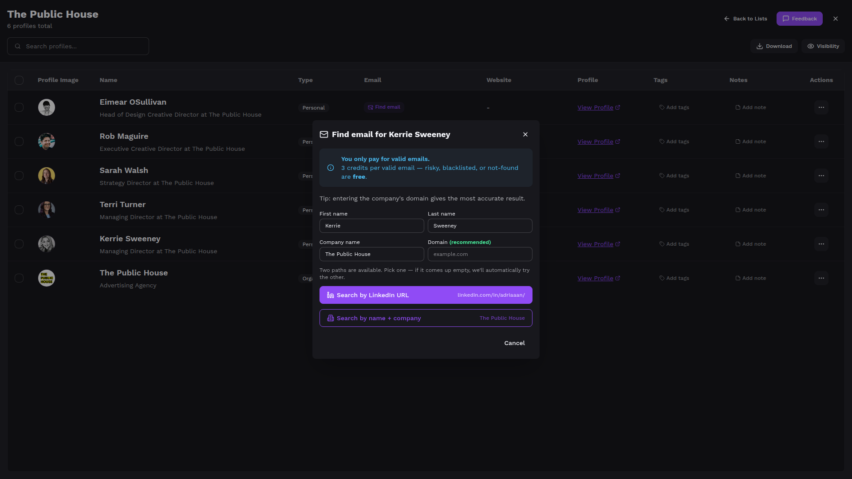852x479 pixels.
Task: Open View Profile link for Terri Turner
Action: [x=599, y=210]
